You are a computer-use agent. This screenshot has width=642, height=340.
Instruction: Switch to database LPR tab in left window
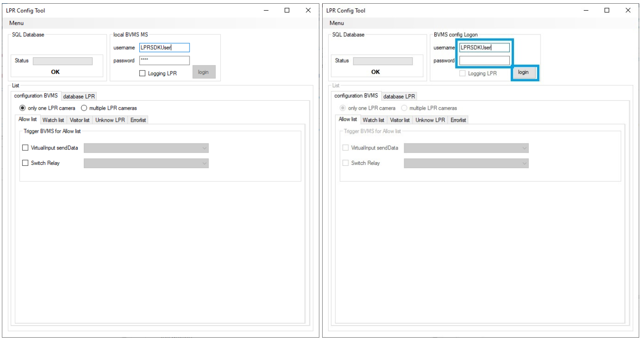coord(79,97)
